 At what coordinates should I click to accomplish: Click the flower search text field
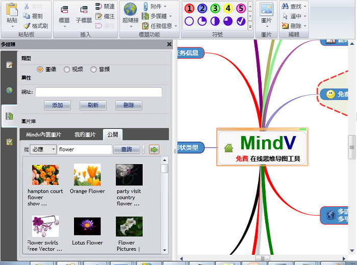click(x=85, y=149)
